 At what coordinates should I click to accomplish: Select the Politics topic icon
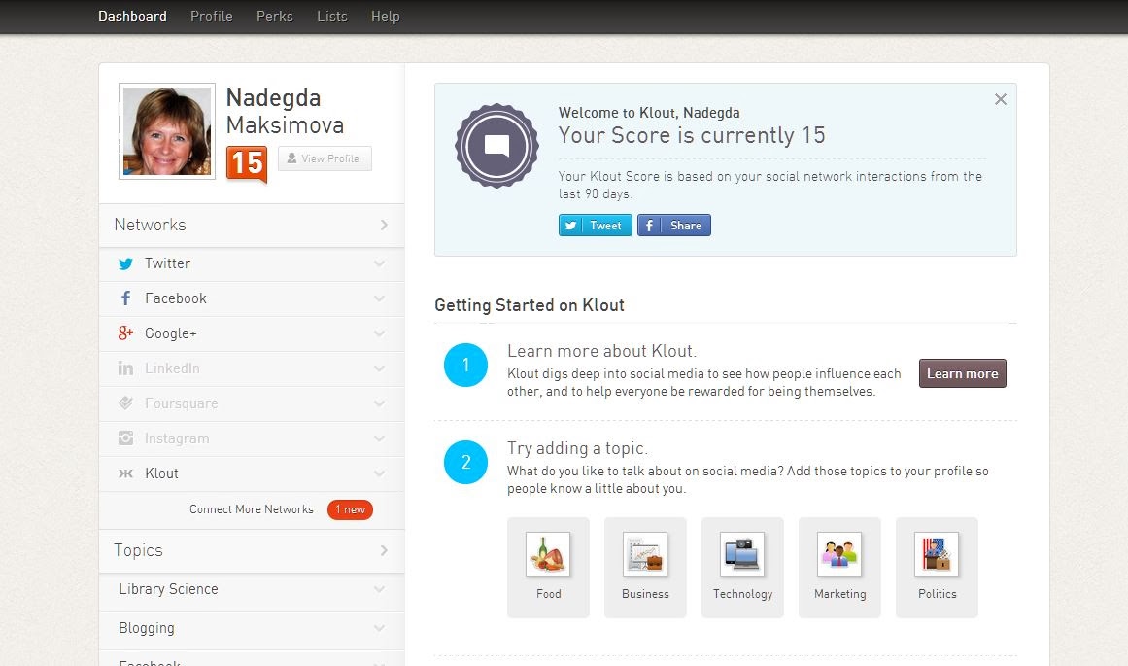937,553
